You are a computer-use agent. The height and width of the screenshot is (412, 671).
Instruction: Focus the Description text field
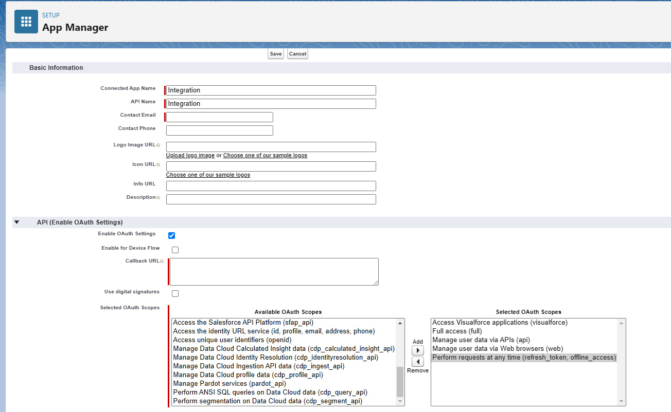pos(271,199)
